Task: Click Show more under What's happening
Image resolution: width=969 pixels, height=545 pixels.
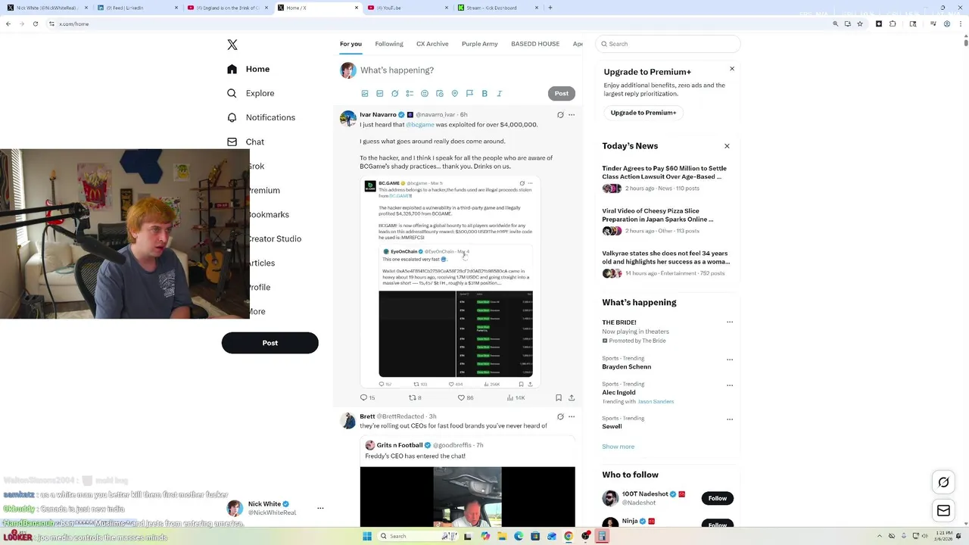Action: (x=618, y=447)
